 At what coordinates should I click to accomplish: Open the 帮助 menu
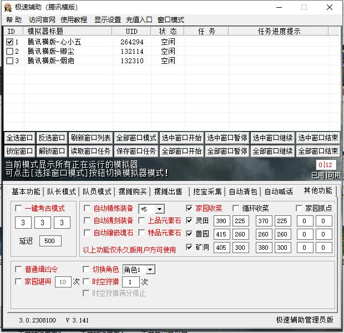[14, 20]
